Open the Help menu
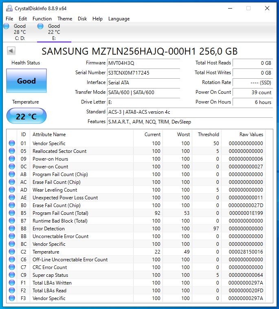Image resolution: width=279 pixels, height=309 pixels. (97, 19)
